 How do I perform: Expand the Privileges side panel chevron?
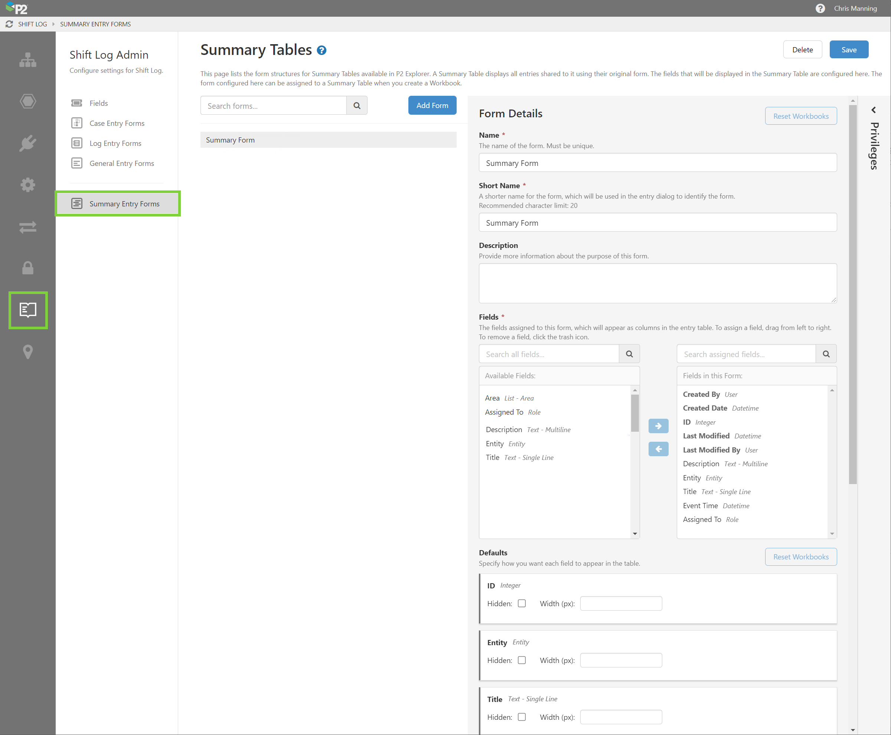tap(873, 110)
